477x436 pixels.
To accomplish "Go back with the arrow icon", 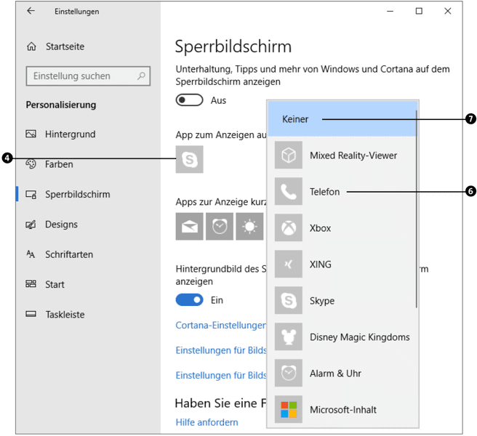I will [x=31, y=11].
